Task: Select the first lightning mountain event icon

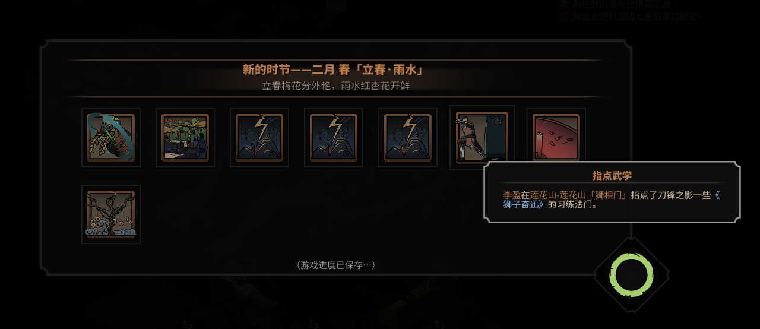Action: coord(259,138)
